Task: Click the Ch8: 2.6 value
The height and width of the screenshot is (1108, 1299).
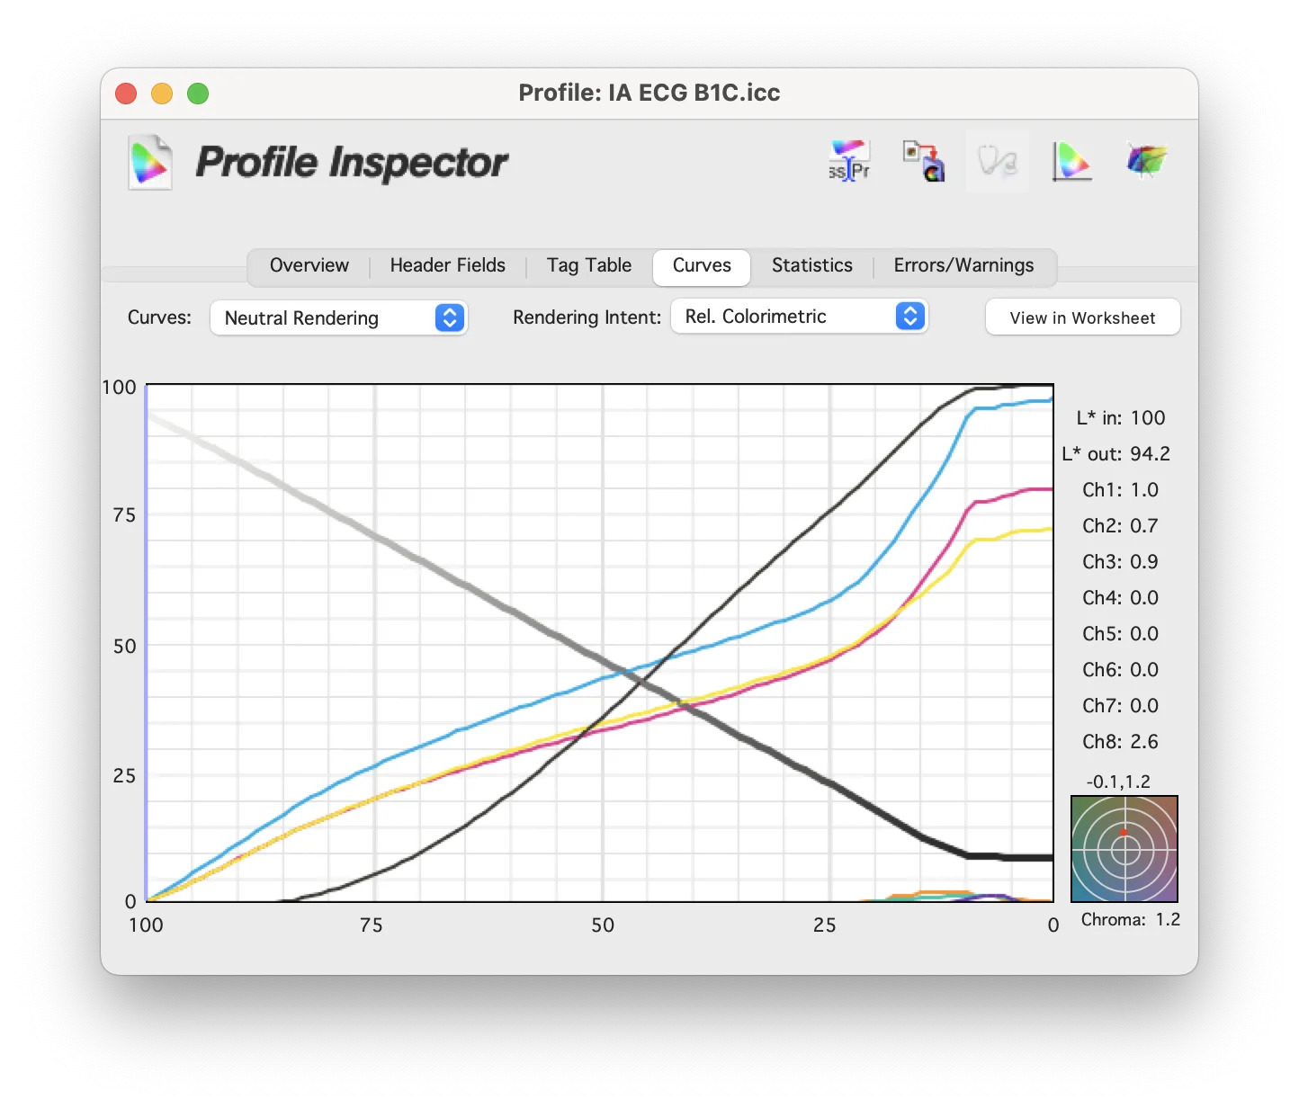Action: [x=1120, y=742]
